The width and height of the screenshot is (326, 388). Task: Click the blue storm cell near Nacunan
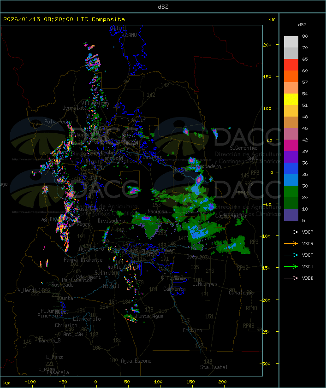tap(146, 218)
